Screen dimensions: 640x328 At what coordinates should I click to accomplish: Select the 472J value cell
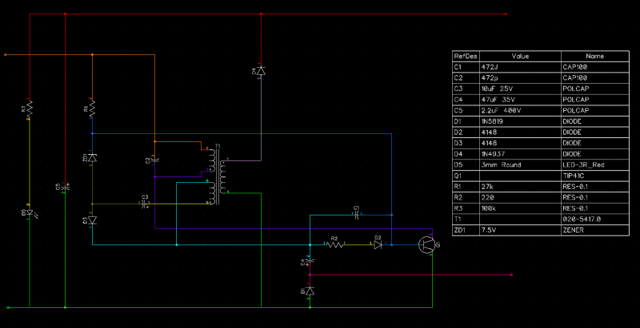(x=521, y=67)
